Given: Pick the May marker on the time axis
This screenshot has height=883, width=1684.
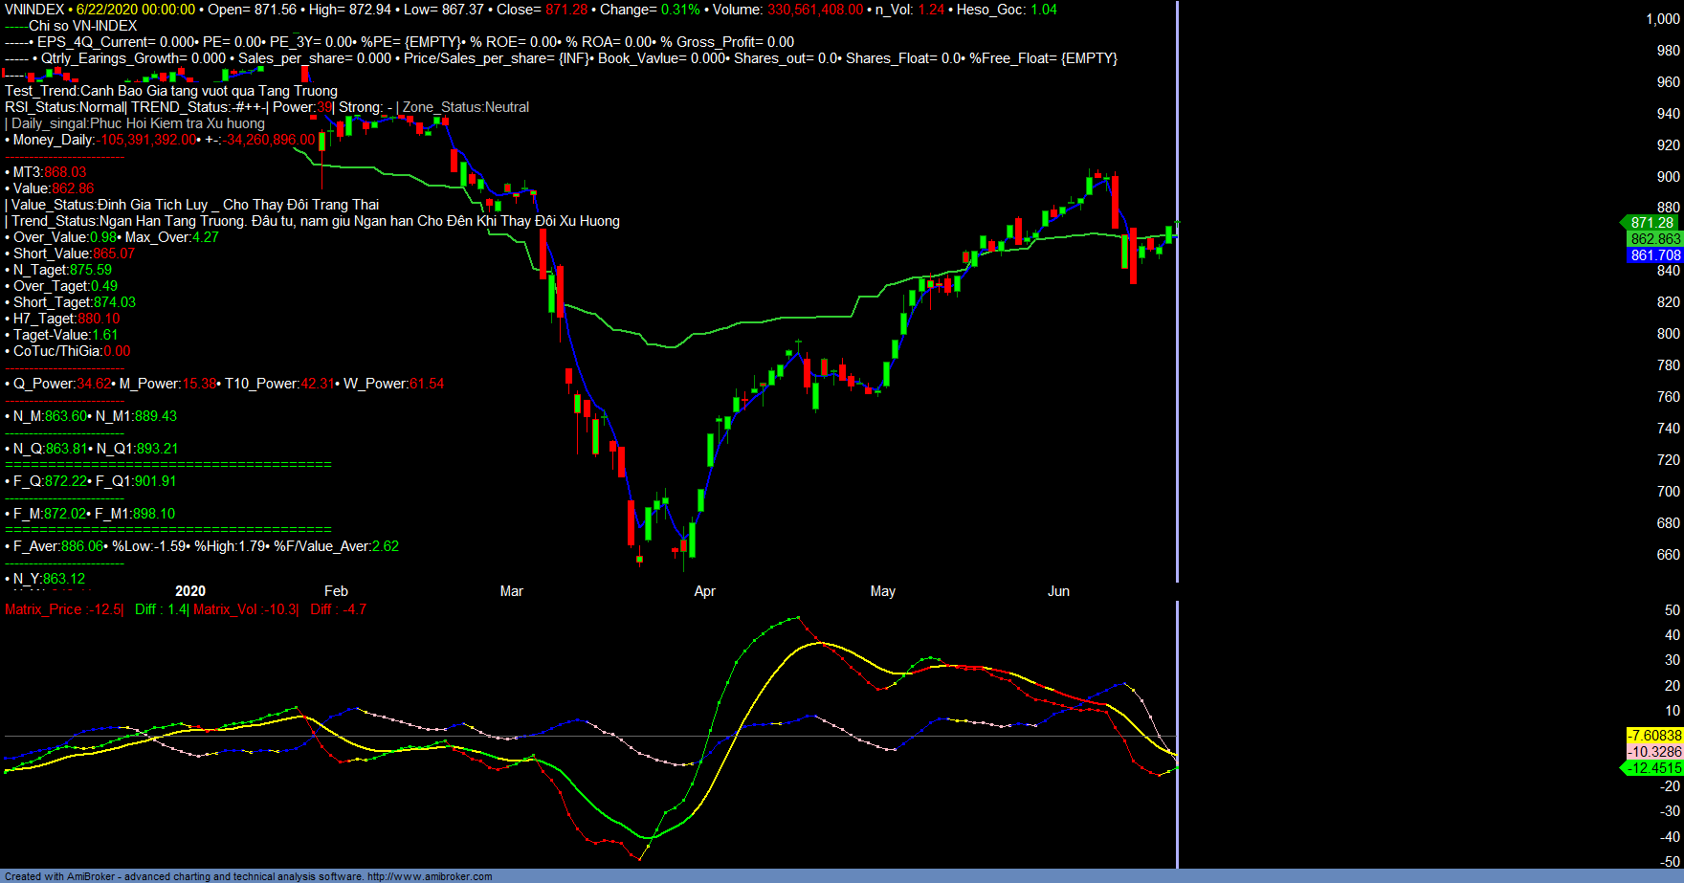Looking at the screenshot, I should click(882, 591).
